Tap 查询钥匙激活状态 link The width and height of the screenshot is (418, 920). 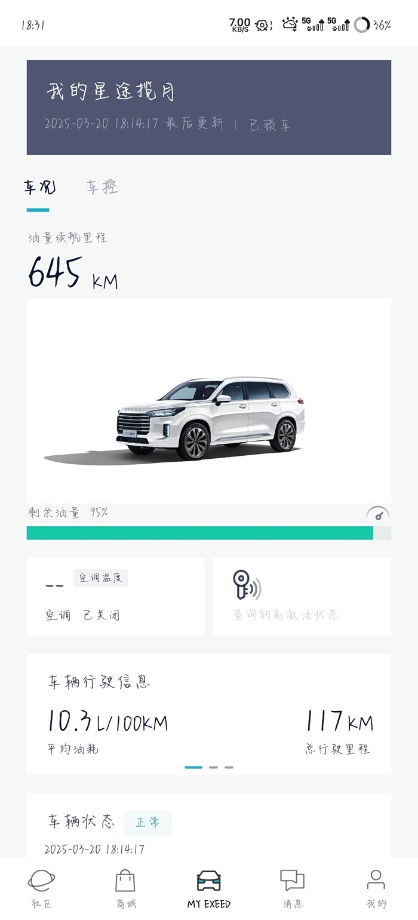(x=286, y=615)
